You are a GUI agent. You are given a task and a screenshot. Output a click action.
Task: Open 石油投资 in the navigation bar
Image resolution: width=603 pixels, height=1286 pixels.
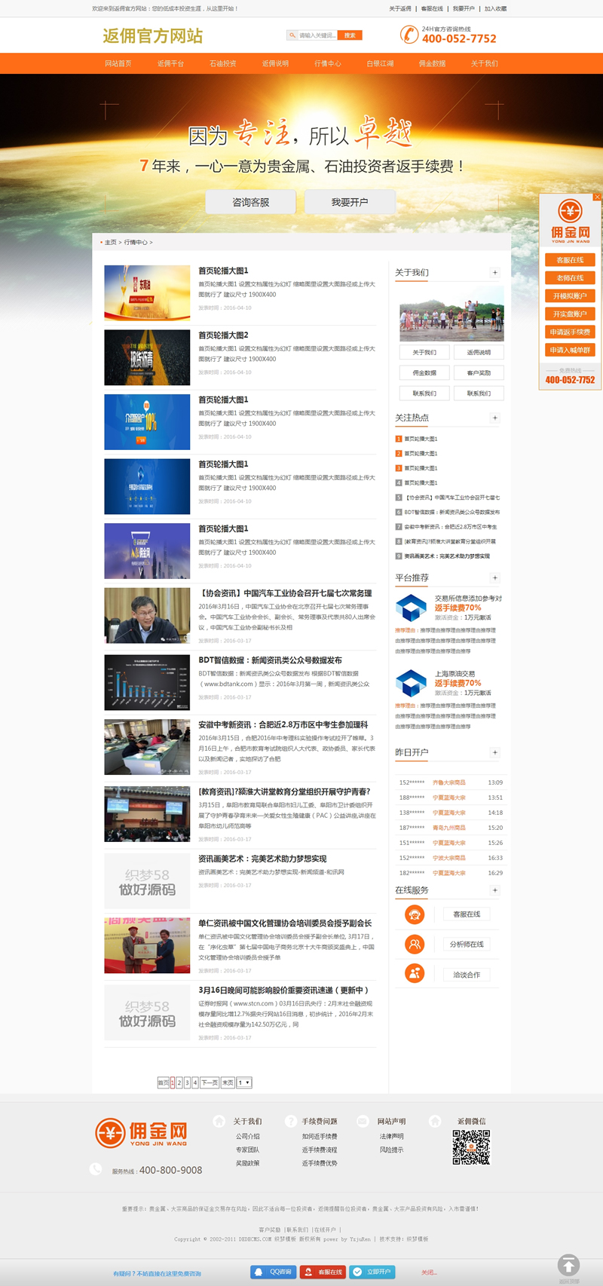(x=222, y=63)
